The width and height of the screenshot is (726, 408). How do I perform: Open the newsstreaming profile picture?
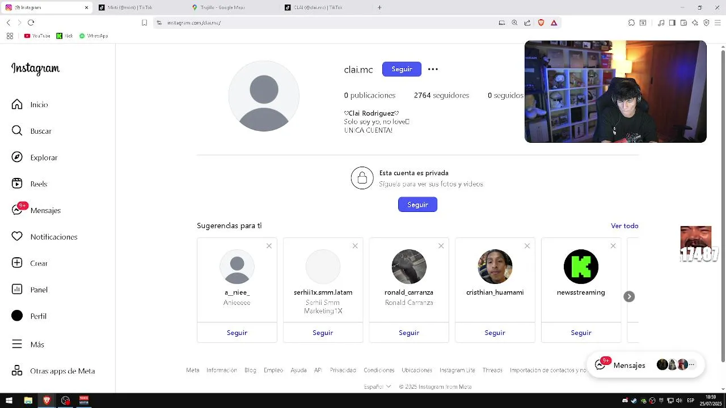[x=581, y=266]
